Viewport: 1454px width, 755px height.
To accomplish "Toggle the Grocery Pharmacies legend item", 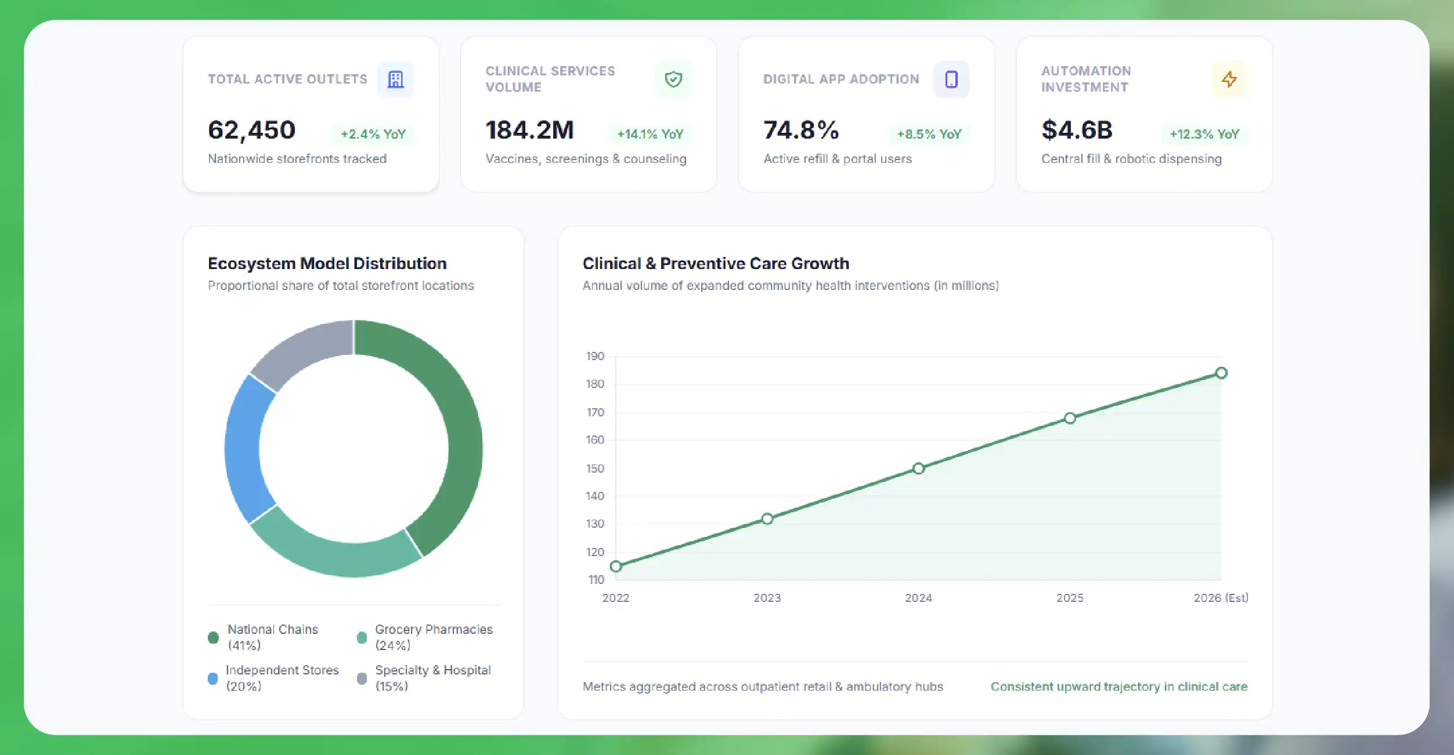I will (425, 637).
